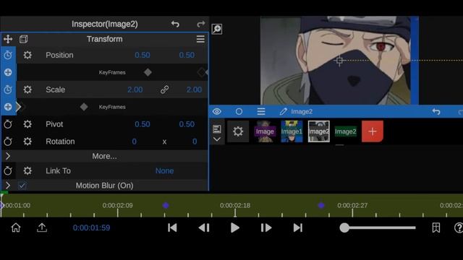
Task: Redo the change in the Inspector header
Action: (201, 24)
